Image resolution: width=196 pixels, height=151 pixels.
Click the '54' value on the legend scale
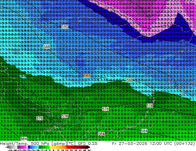click(x=89, y=150)
